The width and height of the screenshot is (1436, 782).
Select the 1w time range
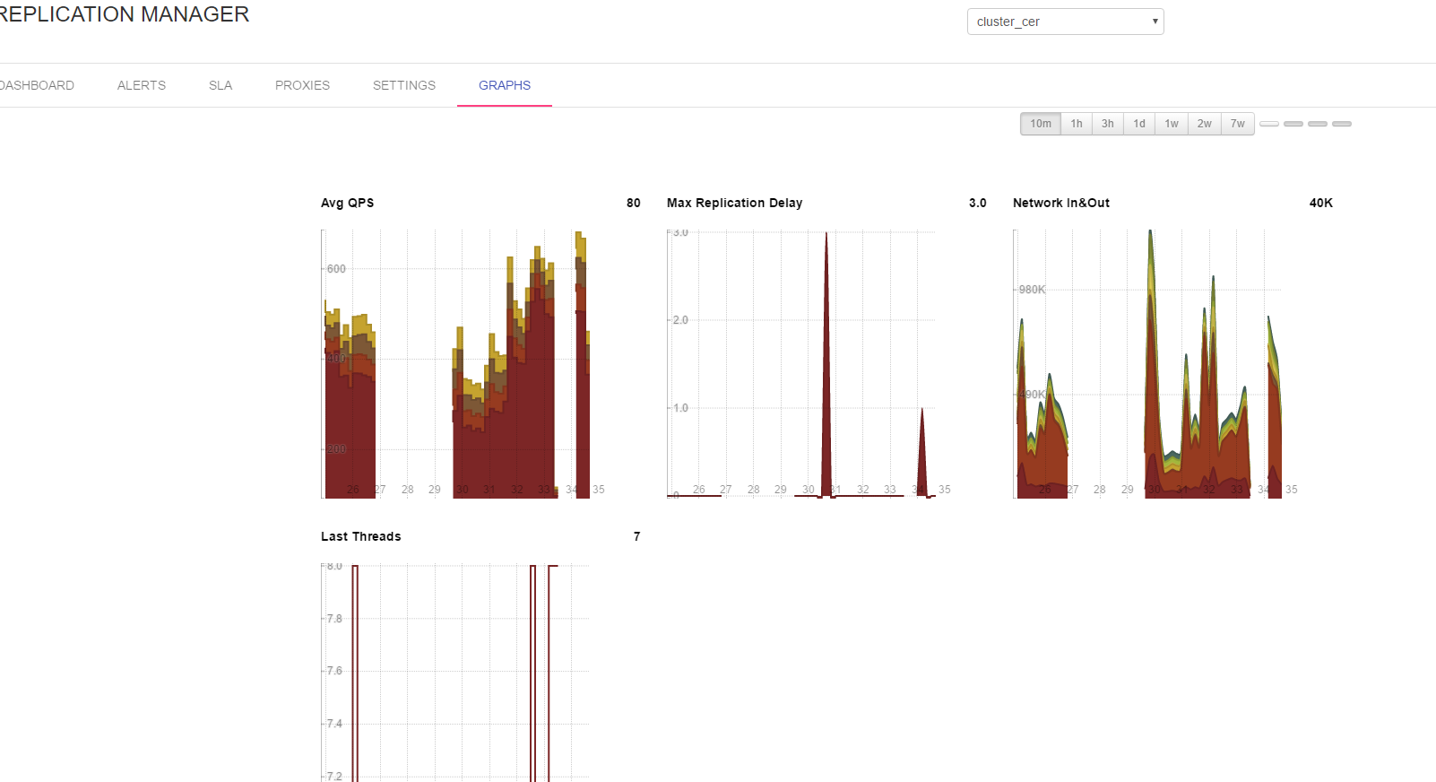1172,124
